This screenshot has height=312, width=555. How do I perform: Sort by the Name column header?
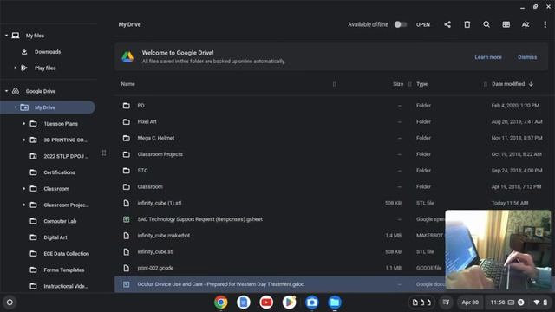[127, 84]
